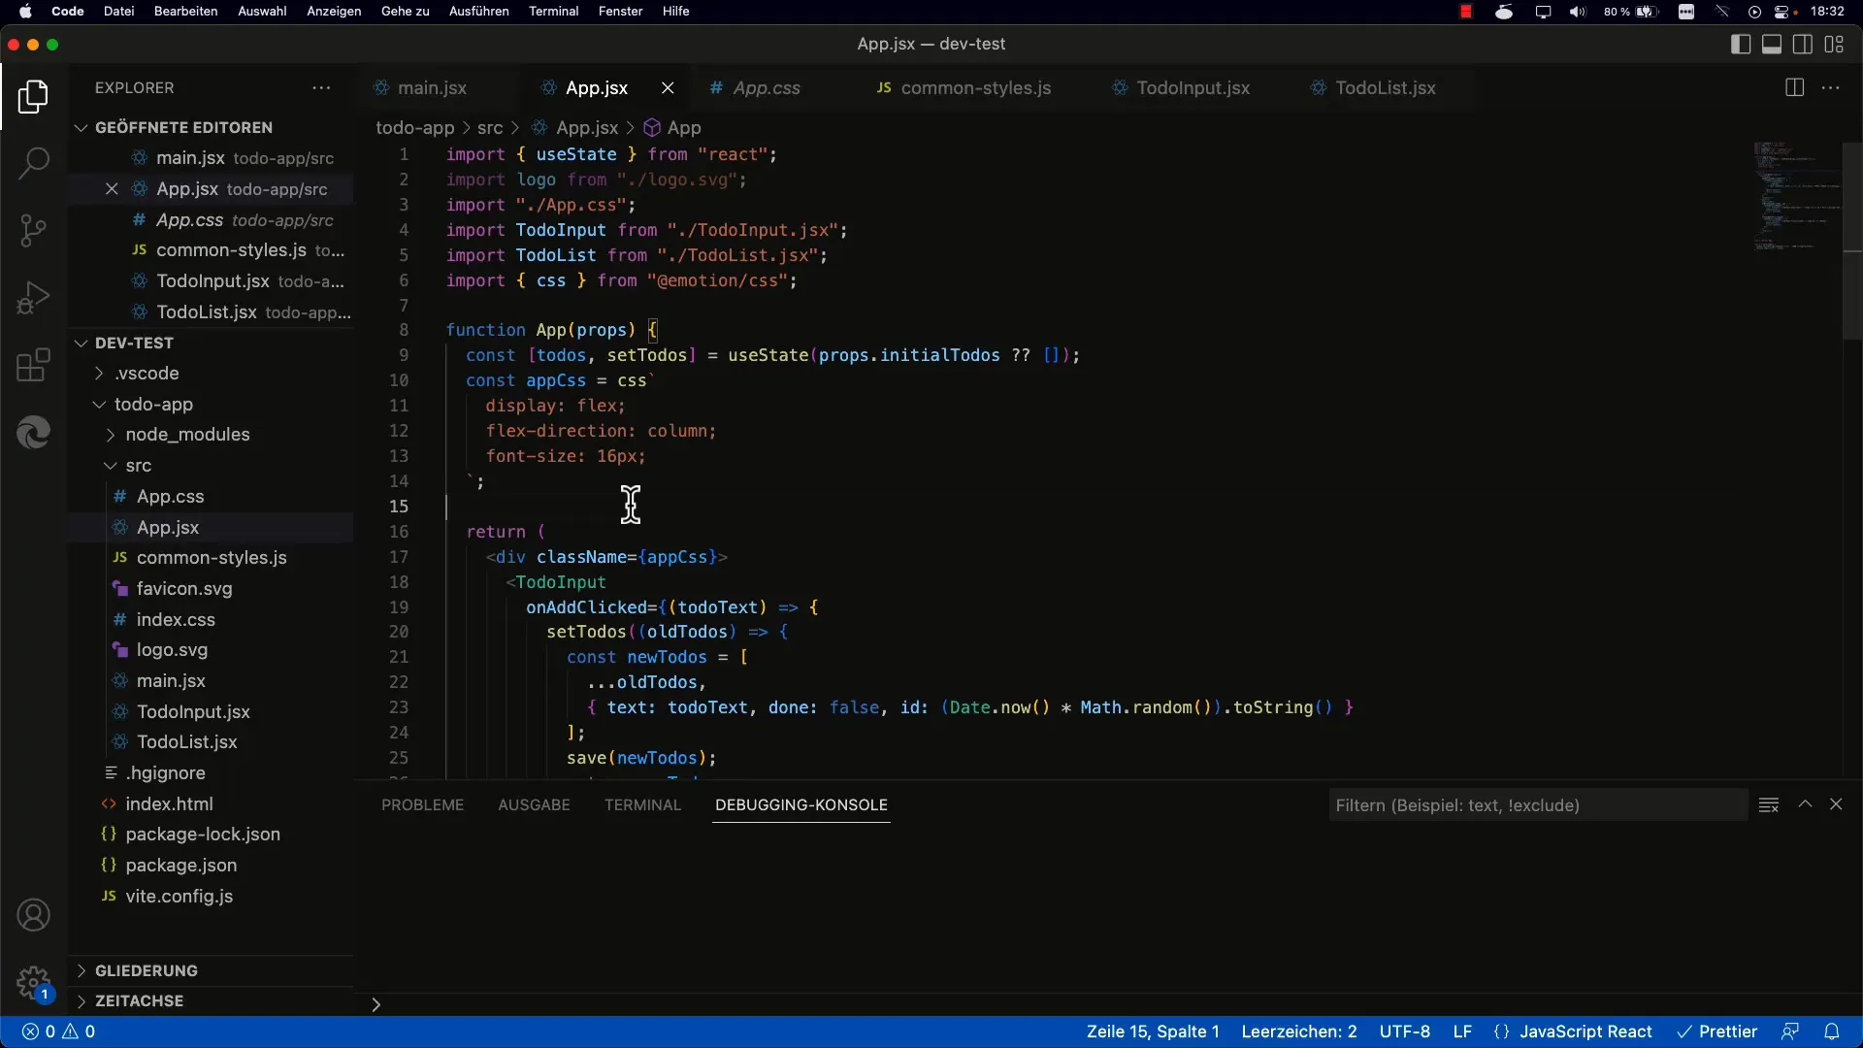Open Microsoft Edge tools view icon
The image size is (1863, 1048).
click(33, 433)
